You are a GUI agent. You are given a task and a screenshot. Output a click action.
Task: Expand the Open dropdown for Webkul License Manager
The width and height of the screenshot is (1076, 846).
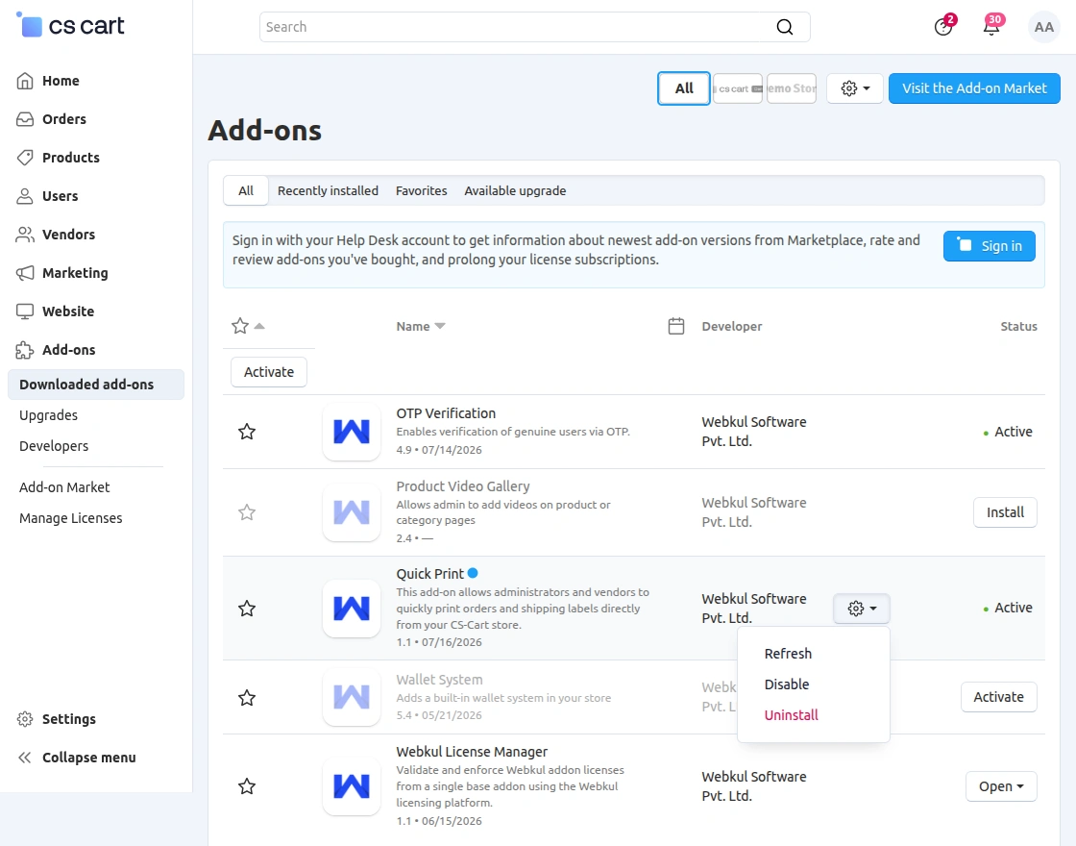(1001, 786)
